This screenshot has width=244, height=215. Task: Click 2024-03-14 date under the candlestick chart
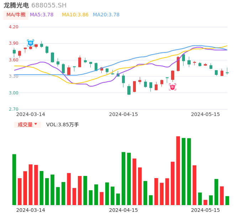[31, 114]
